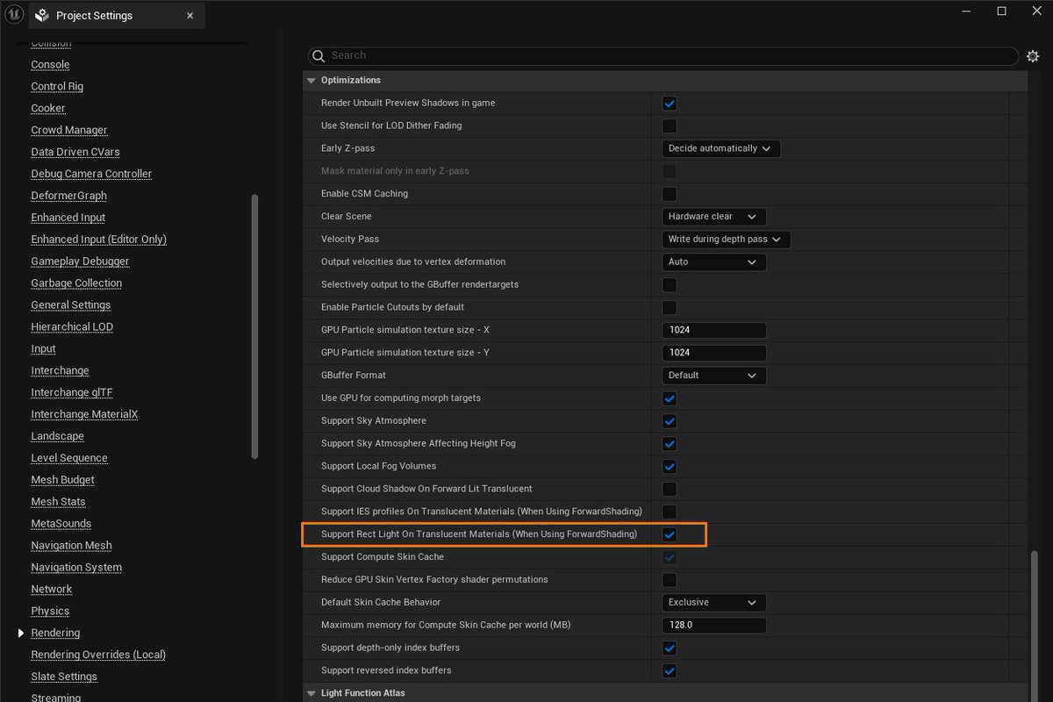
Task: Select Enhanced Input (Editor Only)
Action: tap(98, 240)
